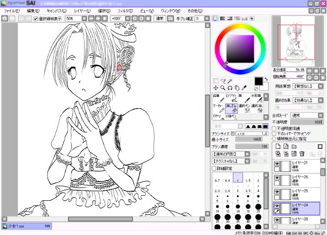Pick the lasso selection tool

click(223, 81)
